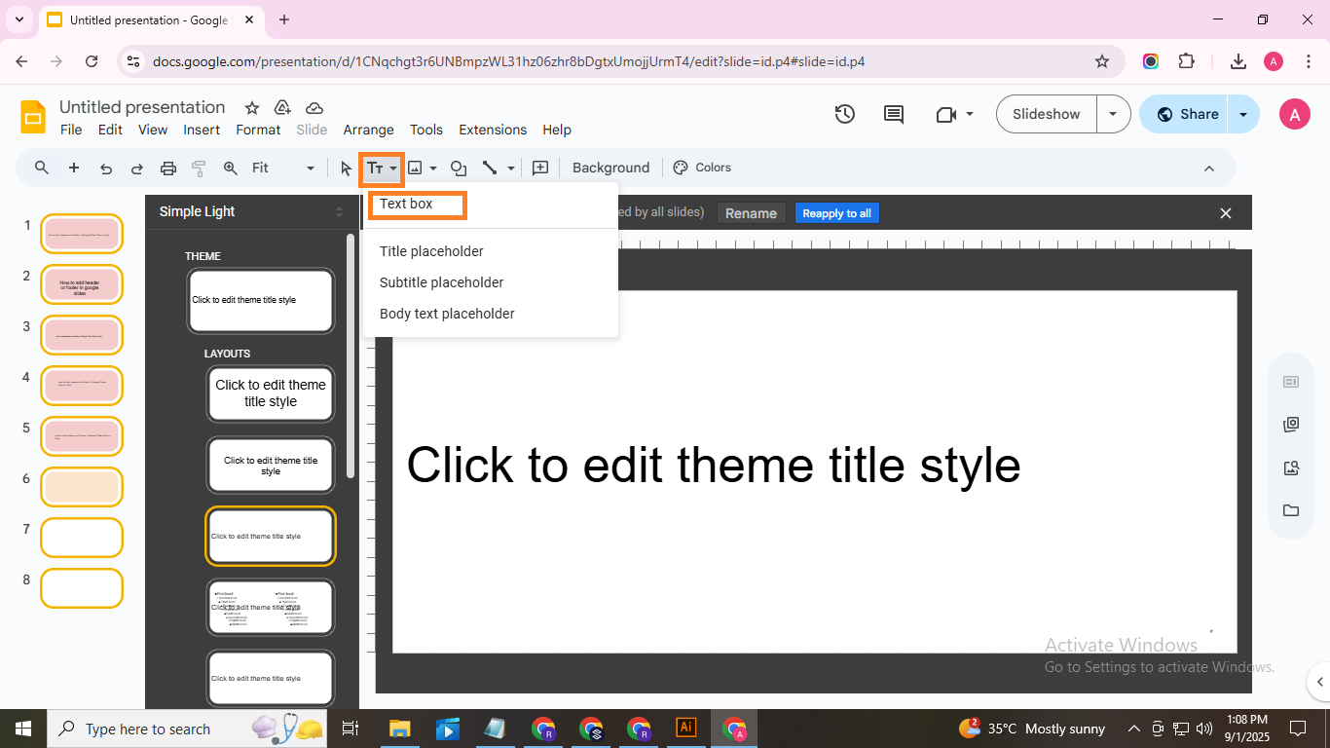Open the Arrange menu
Viewport: 1330px width, 748px height.
(x=368, y=130)
